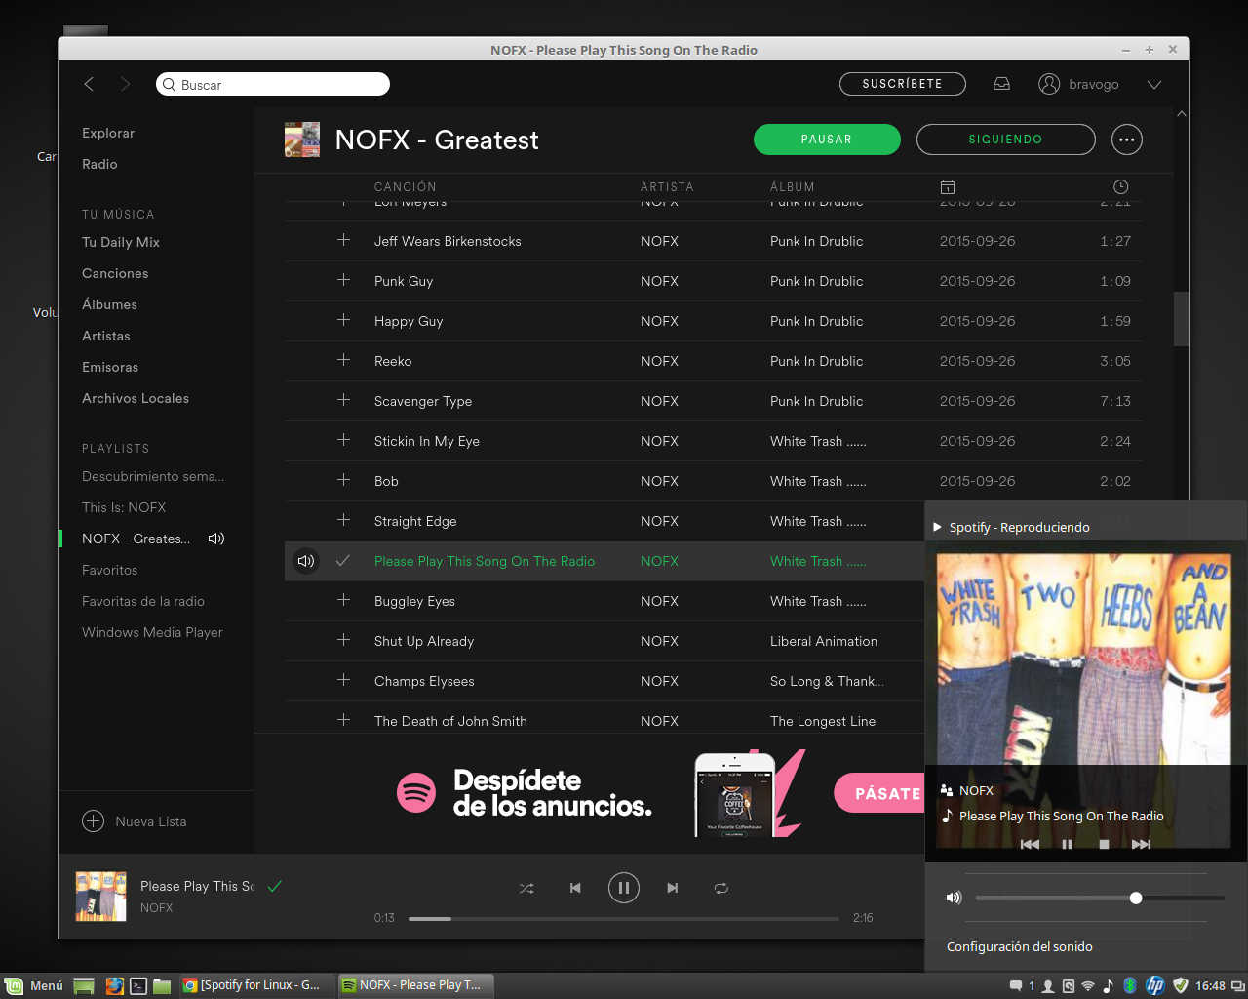Screen dimensions: 1248x999
Task: Click the speaker icon on playing row
Action: [x=306, y=561]
